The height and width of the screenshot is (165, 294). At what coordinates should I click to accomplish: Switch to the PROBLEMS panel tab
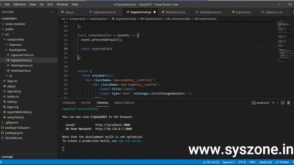[x=69, y=103]
